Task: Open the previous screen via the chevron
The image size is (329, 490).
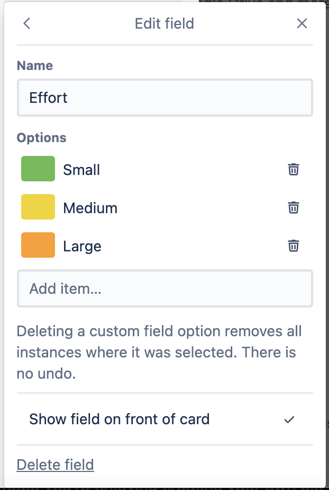Action: click(27, 23)
